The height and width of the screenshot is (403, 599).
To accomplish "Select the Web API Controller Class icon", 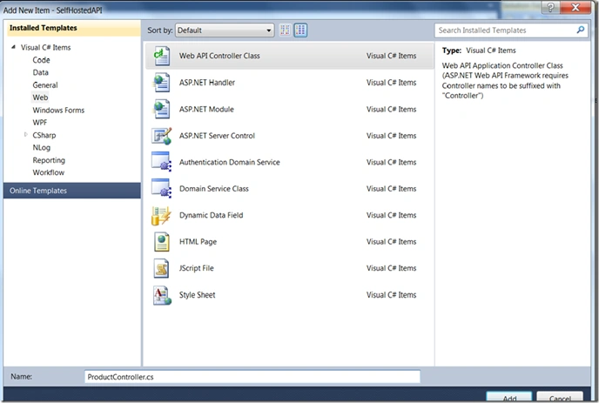I will point(162,56).
